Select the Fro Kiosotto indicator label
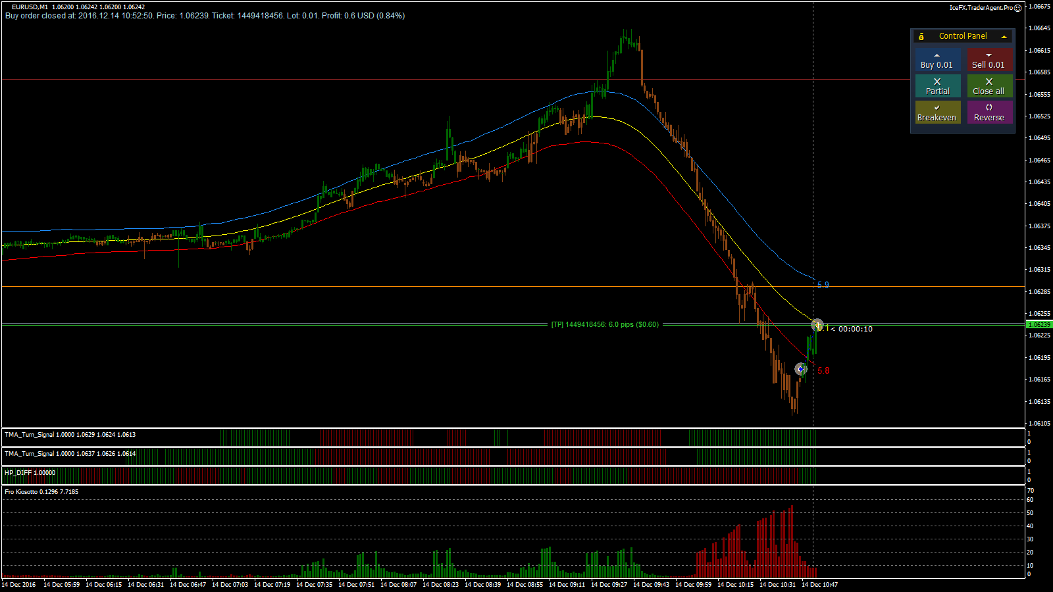1053x592 pixels. point(41,492)
